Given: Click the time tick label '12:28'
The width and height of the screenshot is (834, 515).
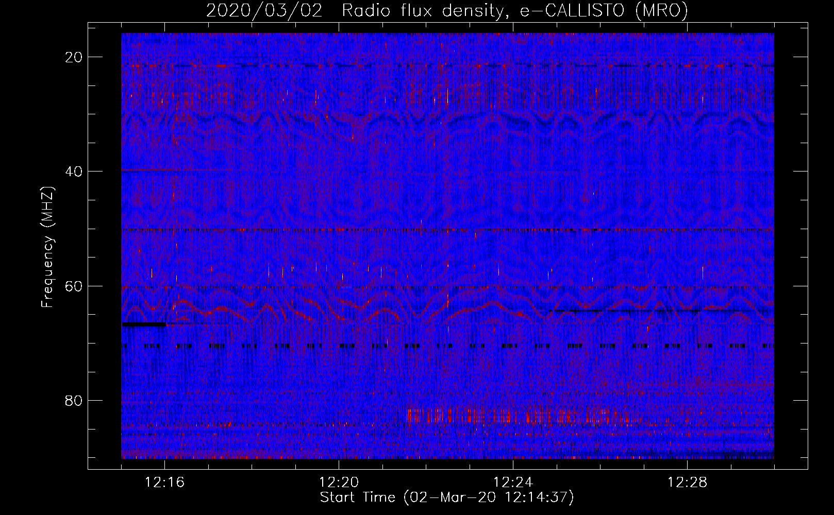Looking at the screenshot, I should (x=687, y=483).
